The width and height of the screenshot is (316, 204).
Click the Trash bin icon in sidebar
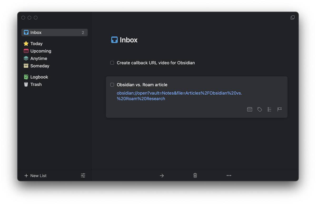pos(26,84)
